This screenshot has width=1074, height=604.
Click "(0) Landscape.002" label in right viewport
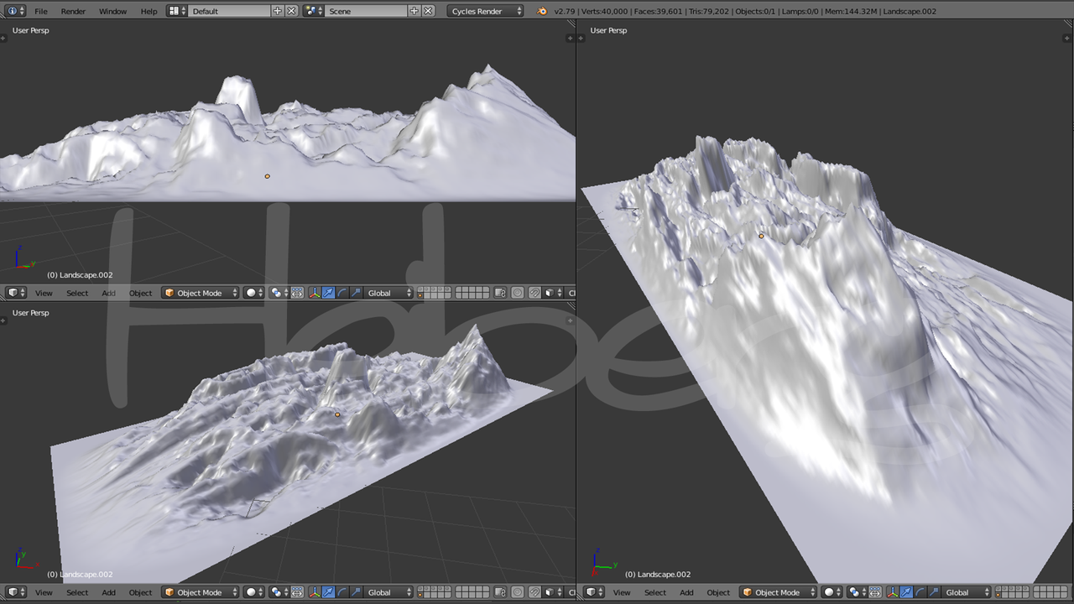click(x=658, y=575)
